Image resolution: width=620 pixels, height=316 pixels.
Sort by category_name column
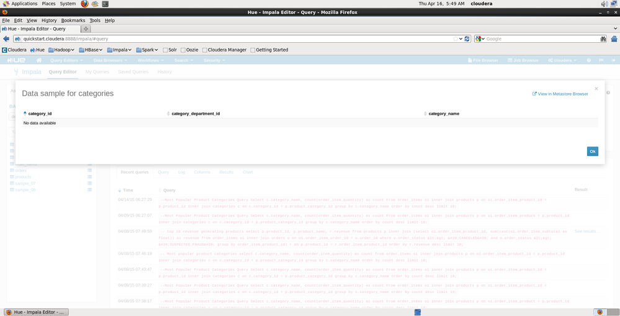coord(444,114)
